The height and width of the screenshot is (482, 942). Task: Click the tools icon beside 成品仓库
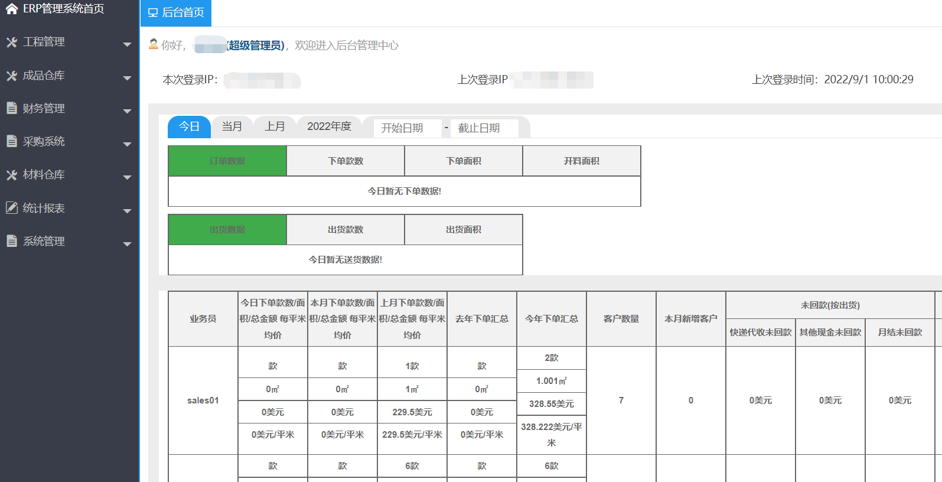pos(11,76)
